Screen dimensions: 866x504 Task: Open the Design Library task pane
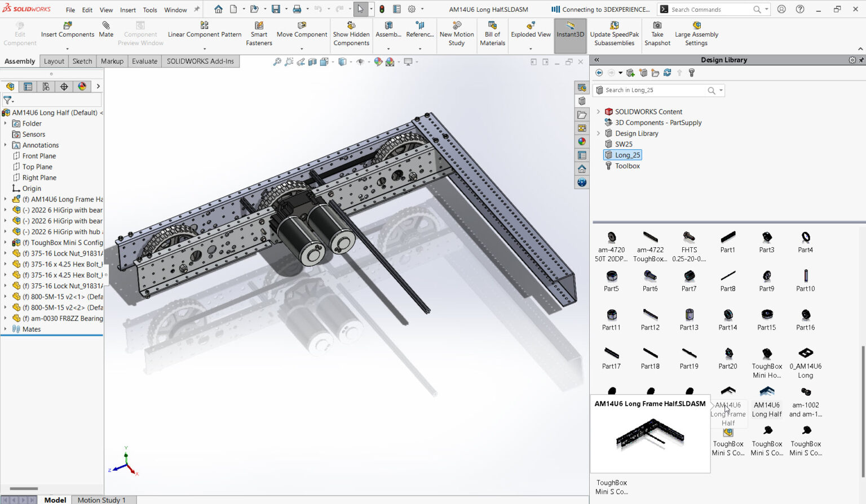tap(581, 101)
